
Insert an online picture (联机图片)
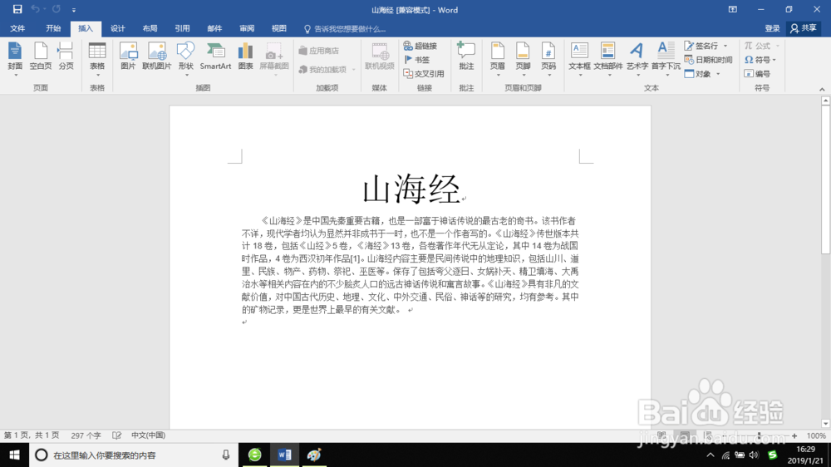click(157, 57)
